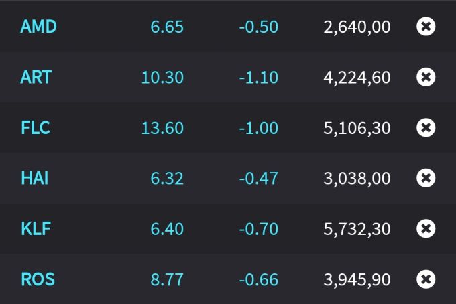Click AMD price 6.65
Screen dimensions: 456x304
click(167, 27)
